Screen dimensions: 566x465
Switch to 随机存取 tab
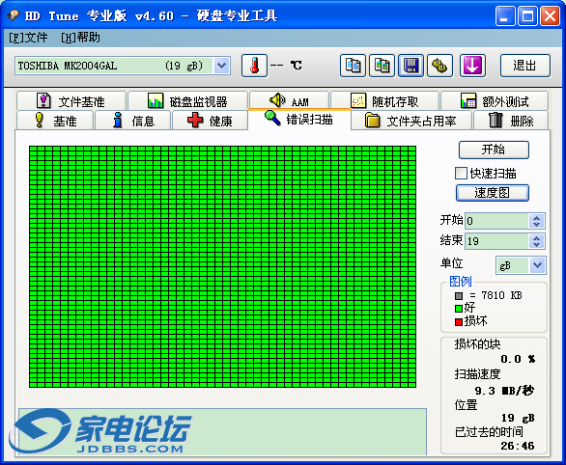[x=384, y=101]
